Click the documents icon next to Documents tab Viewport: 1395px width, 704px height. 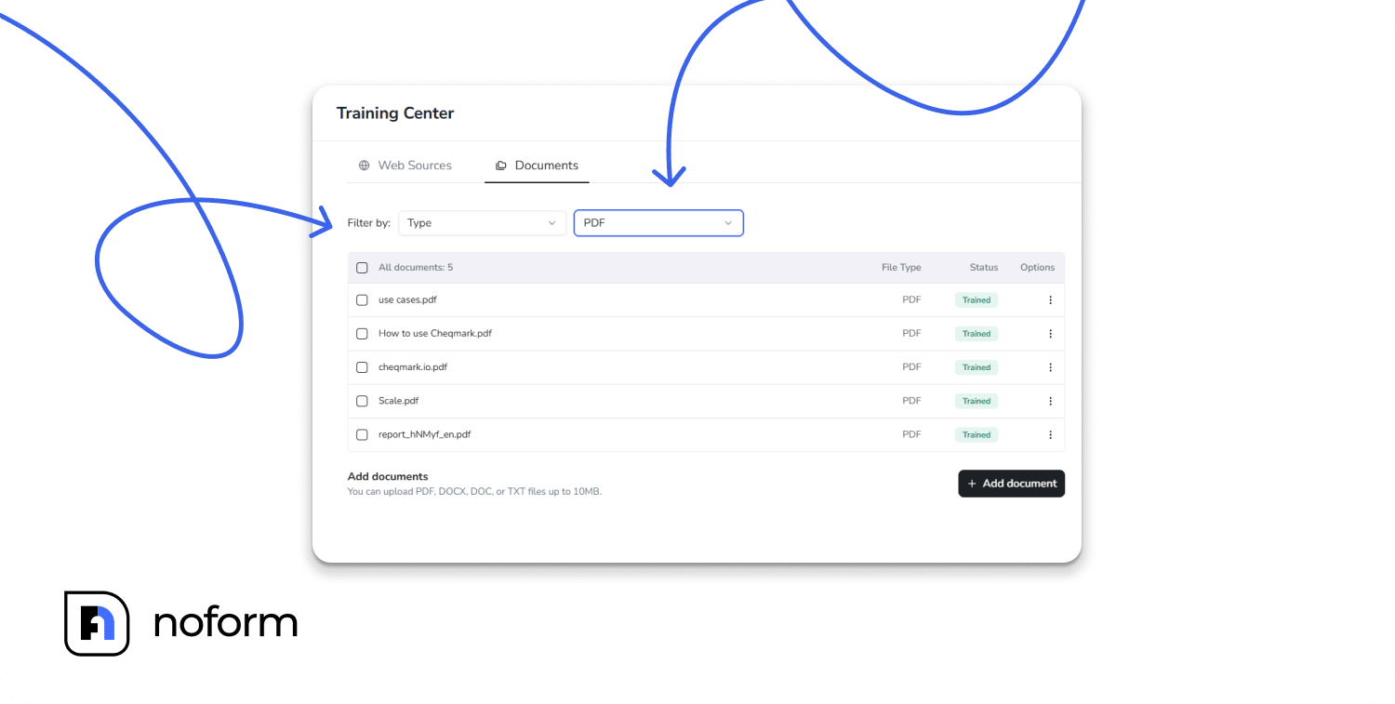click(501, 165)
